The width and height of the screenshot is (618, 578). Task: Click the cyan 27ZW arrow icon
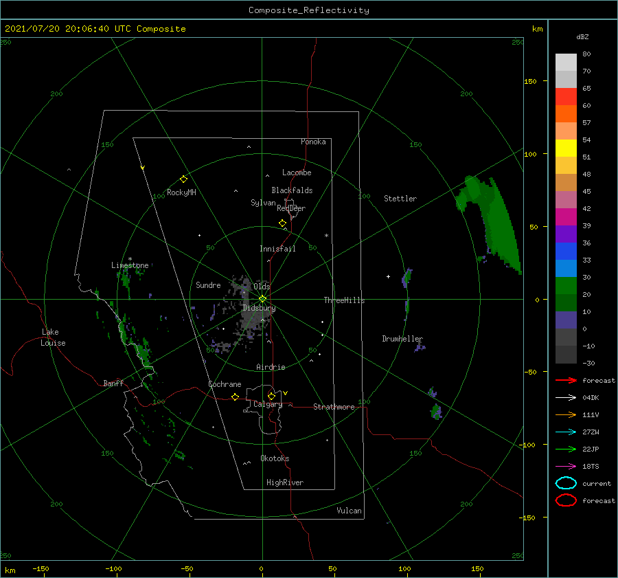coord(566,432)
